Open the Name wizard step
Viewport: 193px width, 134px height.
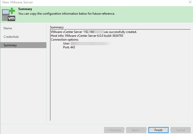8,28
